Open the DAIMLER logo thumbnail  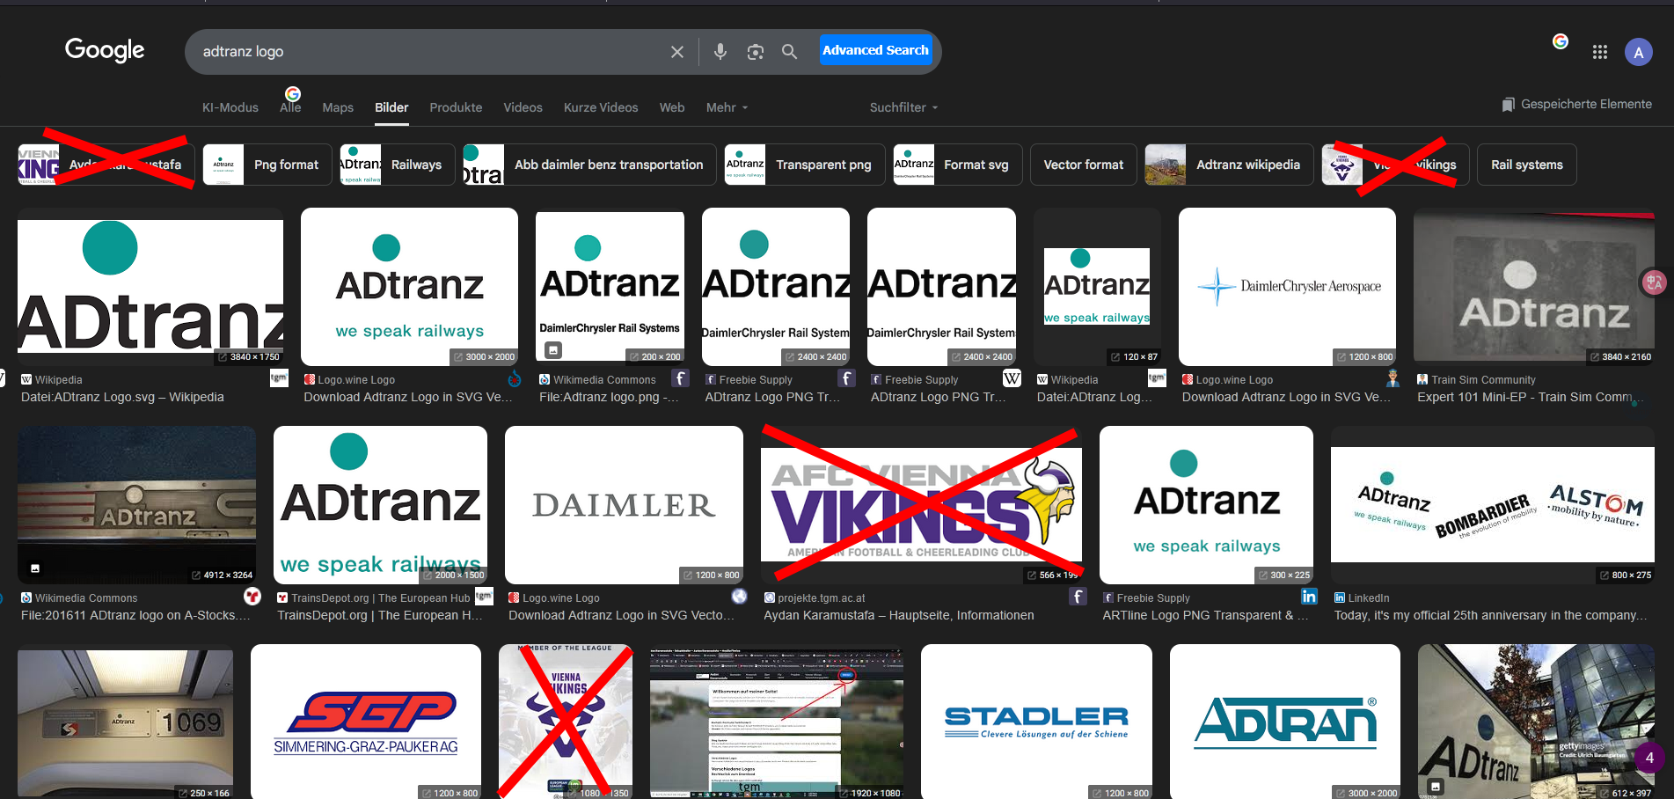625,505
